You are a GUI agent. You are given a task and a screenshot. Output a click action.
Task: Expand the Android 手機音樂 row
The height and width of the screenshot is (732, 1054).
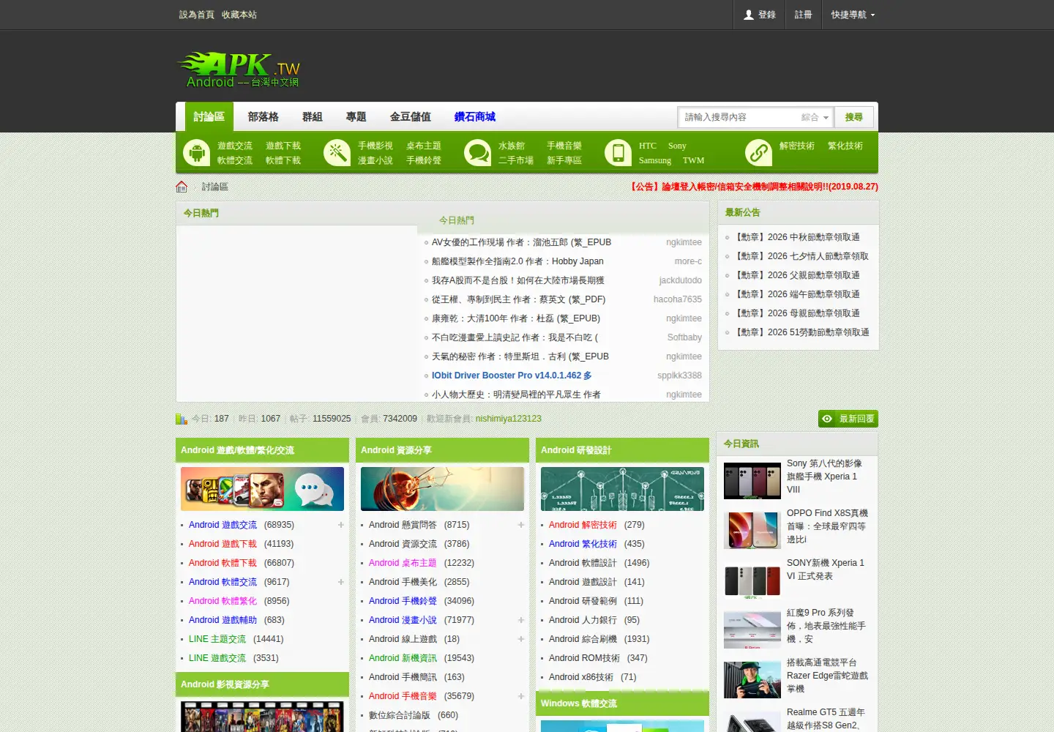(520, 696)
